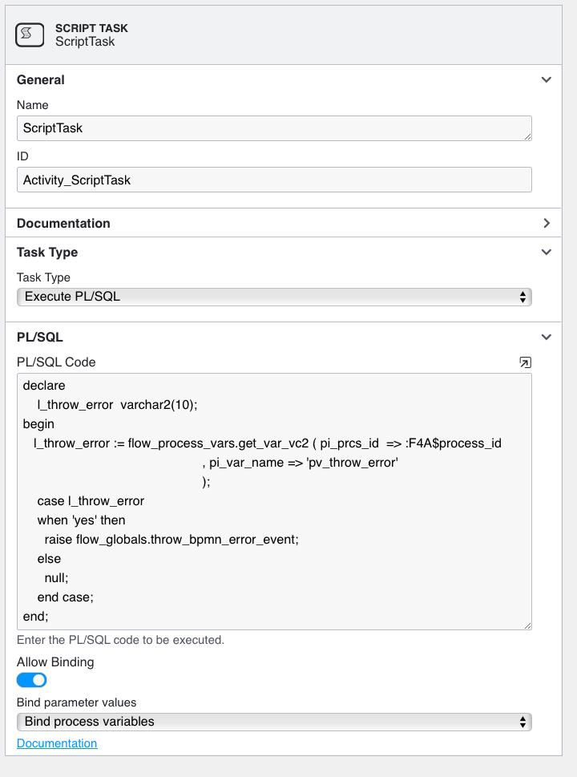Image resolution: width=577 pixels, height=777 pixels.
Task: Open Bind parameter values dropdown
Action: 274,722
